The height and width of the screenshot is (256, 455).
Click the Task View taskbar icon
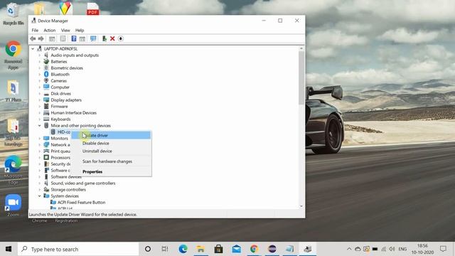click(x=165, y=249)
